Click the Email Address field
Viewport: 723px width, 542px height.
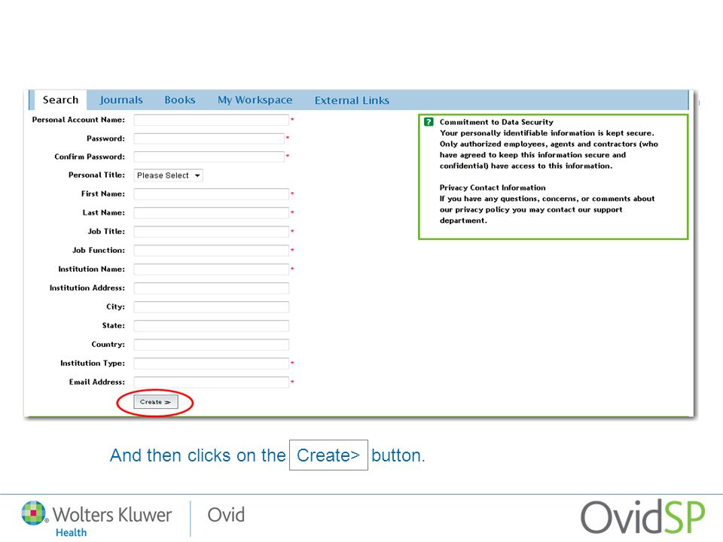(211, 382)
